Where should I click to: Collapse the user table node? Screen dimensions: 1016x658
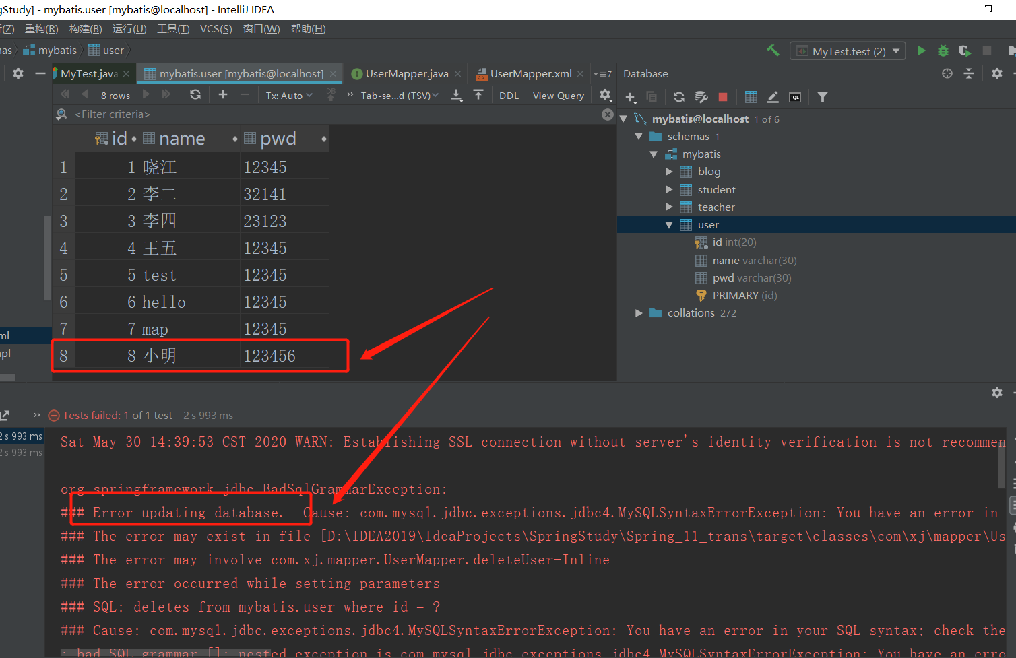pyautogui.click(x=669, y=225)
